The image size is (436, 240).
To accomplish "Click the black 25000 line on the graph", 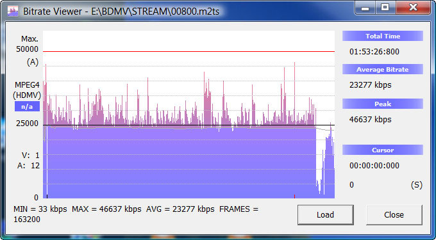I will coord(189,125).
